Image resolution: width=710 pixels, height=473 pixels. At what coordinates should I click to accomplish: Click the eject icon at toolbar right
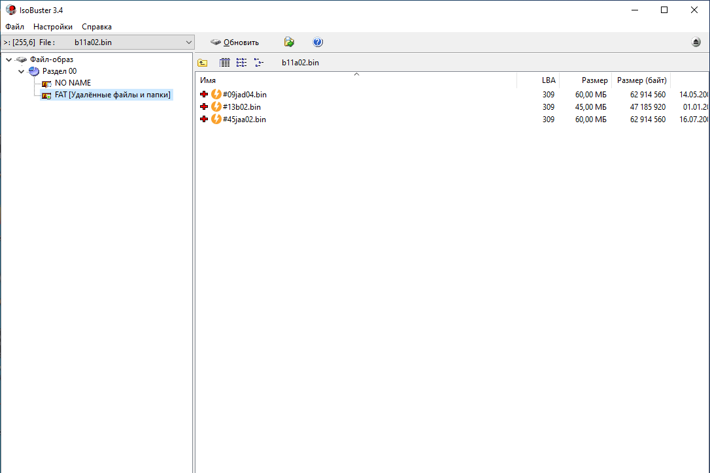click(x=696, y=42)
